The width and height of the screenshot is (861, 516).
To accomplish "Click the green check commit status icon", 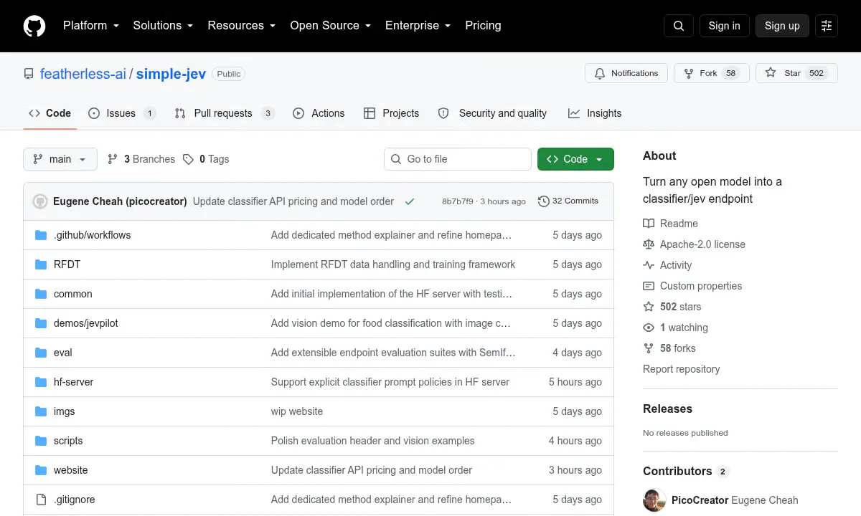I will 410,201.
